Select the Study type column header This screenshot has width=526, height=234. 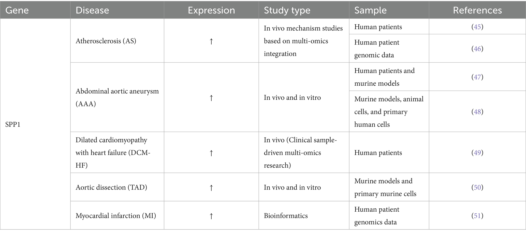[287, 10]
